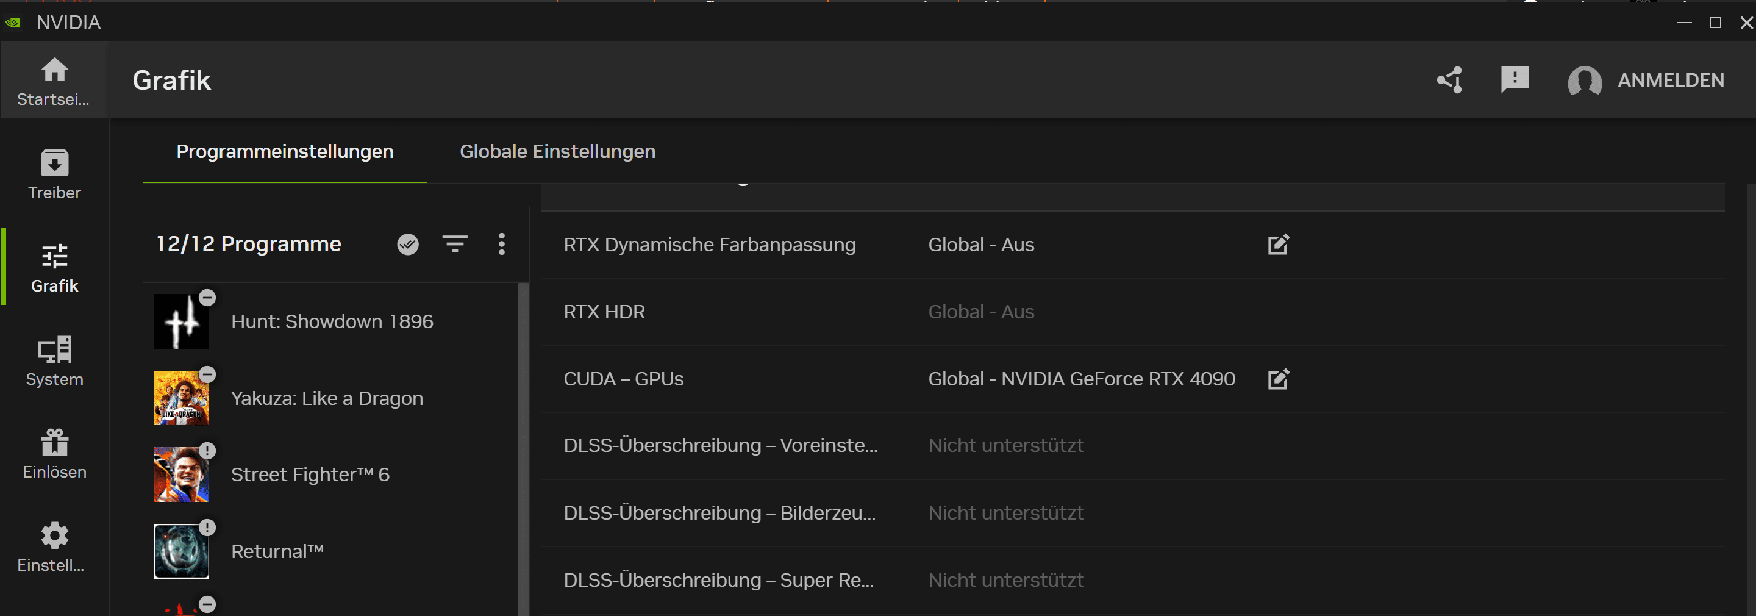Click the user avatar icon
This screenshot has height=616, width=1756.
(1584, 81)
